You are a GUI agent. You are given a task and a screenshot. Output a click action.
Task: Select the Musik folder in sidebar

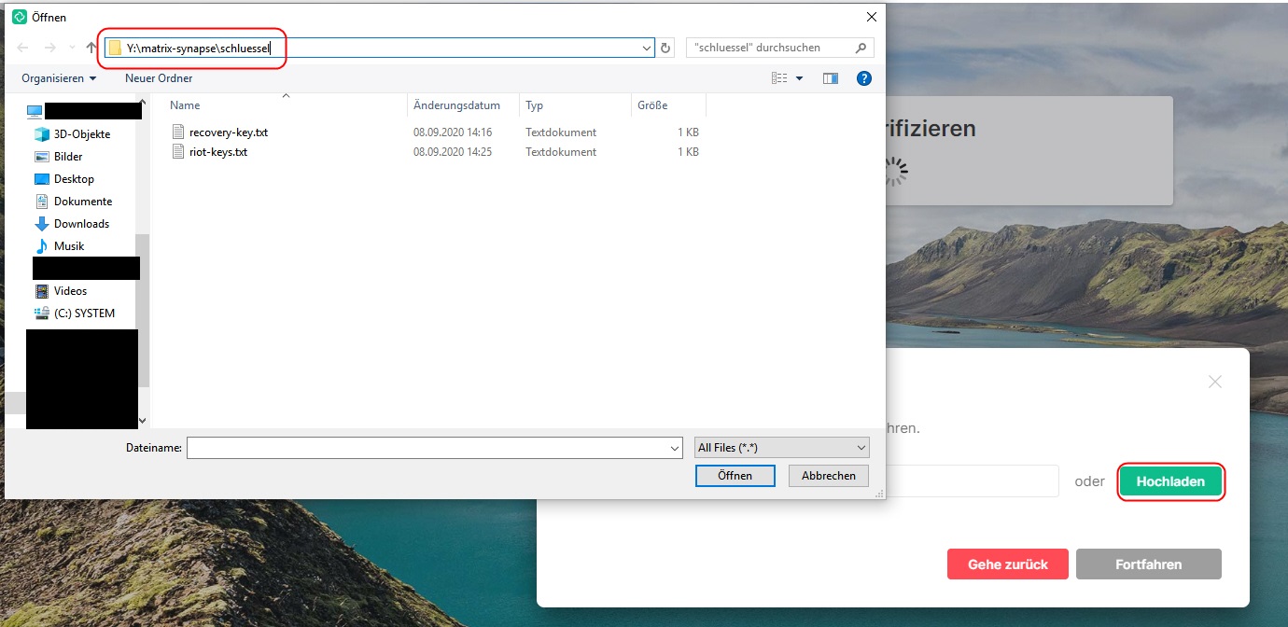click(69, 246)
